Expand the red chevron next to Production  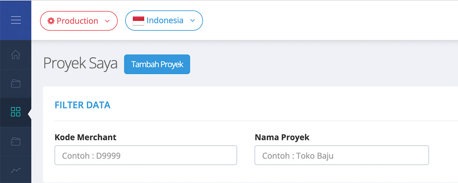click(108, 21)
